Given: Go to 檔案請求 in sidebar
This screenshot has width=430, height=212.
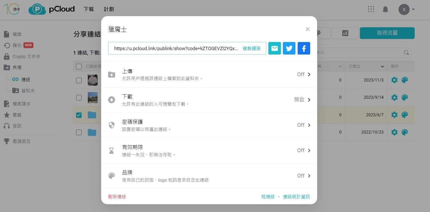Looking at the screenshot, I should coord(21,104).
